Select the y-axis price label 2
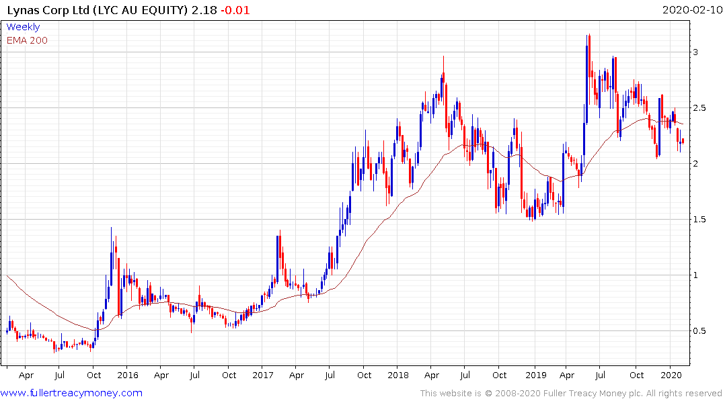 (695, 163)
